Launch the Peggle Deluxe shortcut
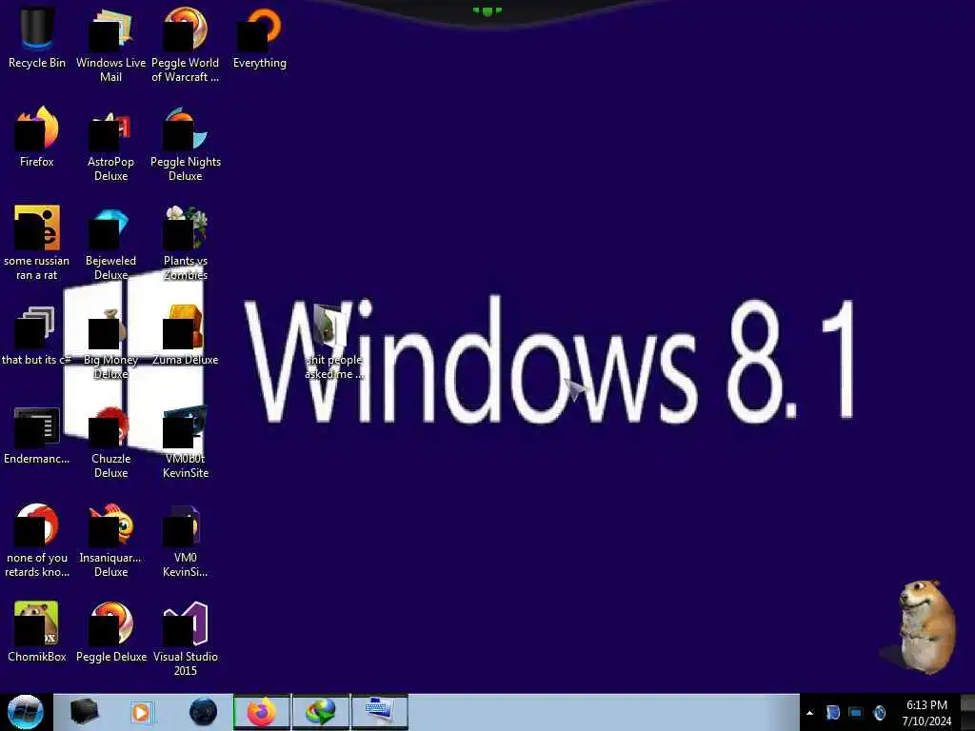 click(x=111, y=632)
